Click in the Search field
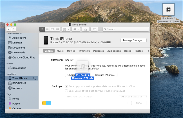The image size is (183, 118). (x=125, y=29)
